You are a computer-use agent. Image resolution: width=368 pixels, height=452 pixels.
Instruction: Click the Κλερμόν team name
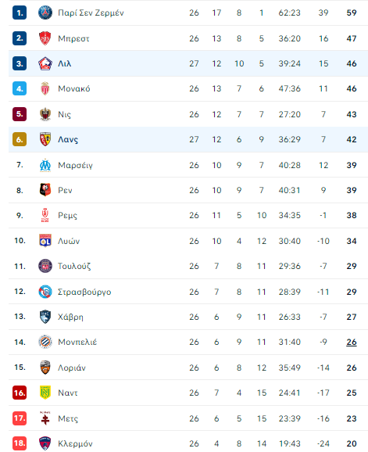[x=75, y=443]
